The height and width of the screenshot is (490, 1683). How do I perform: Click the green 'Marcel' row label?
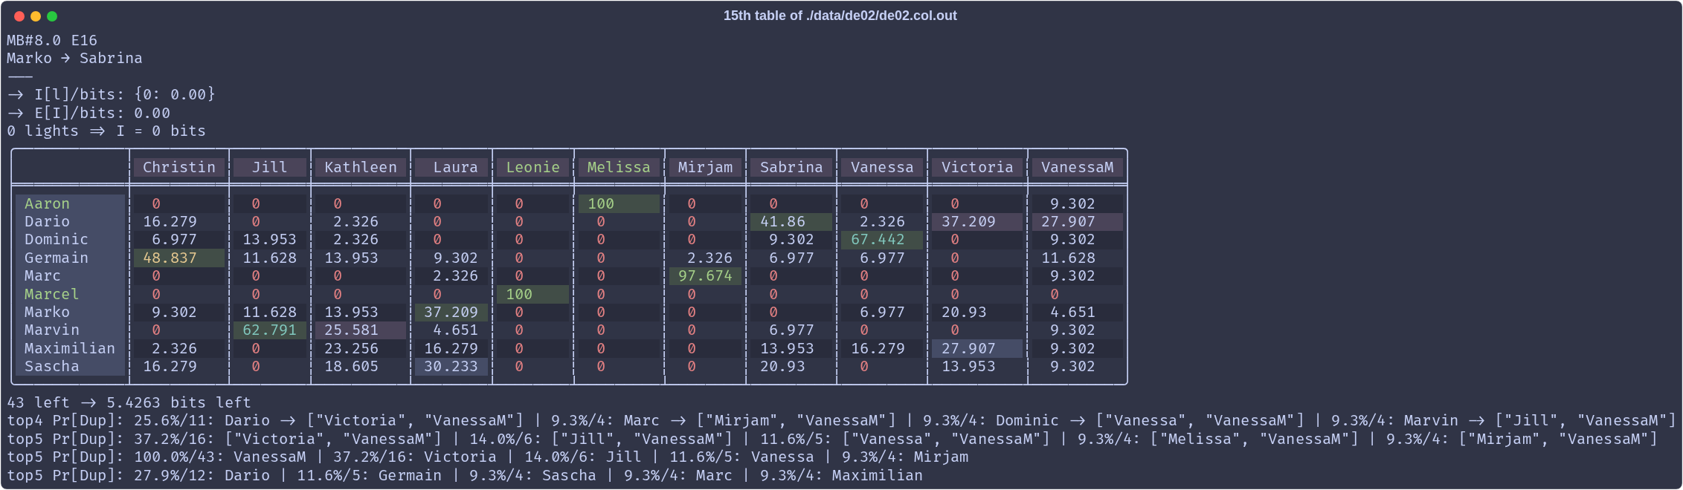click(x=70, y=294)
